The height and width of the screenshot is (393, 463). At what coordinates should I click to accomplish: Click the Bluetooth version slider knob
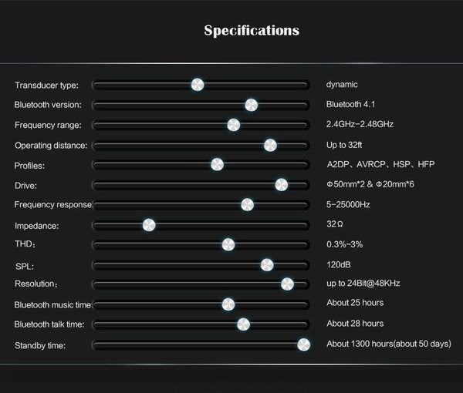click(251, 105)
